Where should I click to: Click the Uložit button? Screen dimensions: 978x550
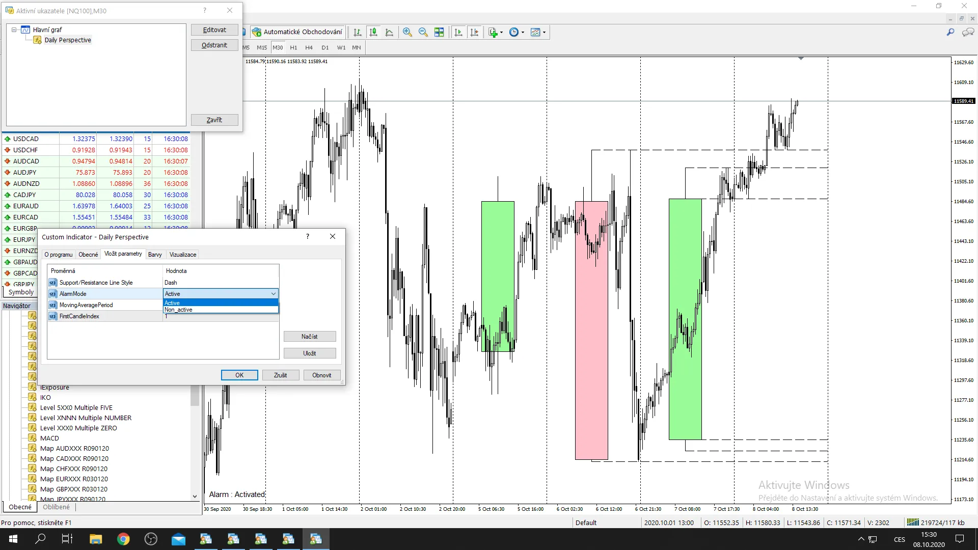pyautogui.click(x=310, y=353)
